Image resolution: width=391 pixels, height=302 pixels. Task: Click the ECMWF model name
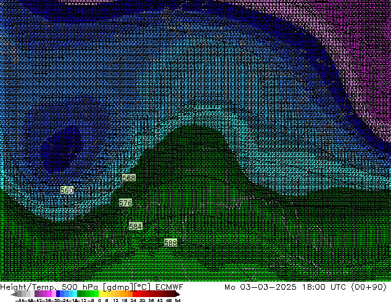click(170, 287)
